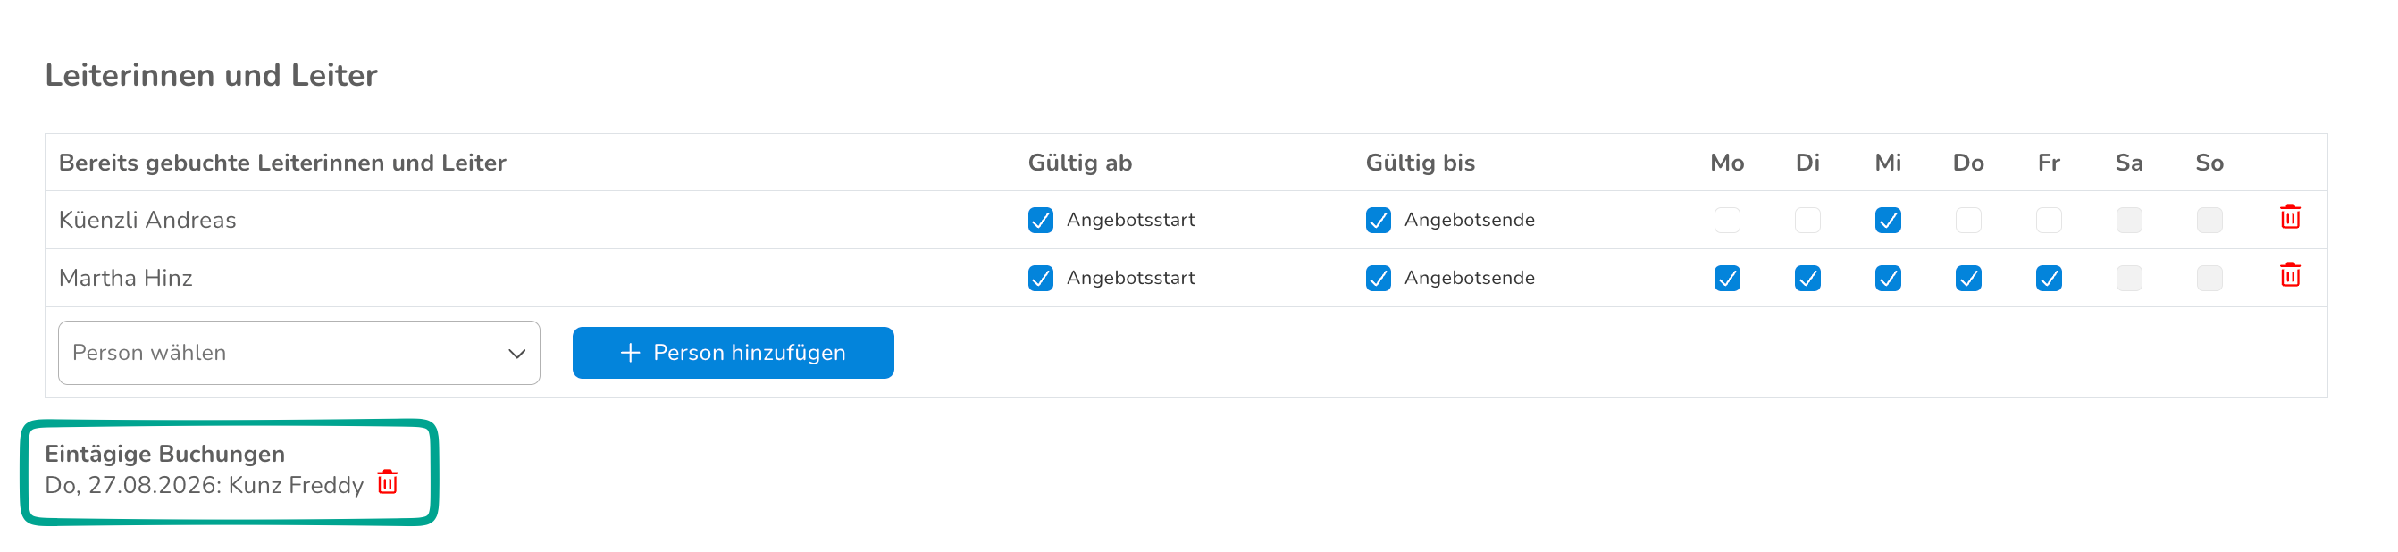Click the Person wählen chevron arrow
This screenshot has height=552, width=2398.
click(x=516, y=354)
